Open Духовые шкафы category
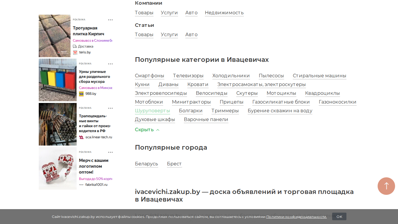The width and height of the screenshot is (398, 224). pyautogui.click(x=155, y=120)
